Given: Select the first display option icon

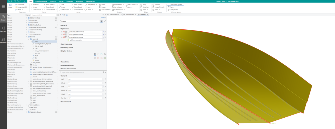Looking at the screenshot, I should [95, 54].
